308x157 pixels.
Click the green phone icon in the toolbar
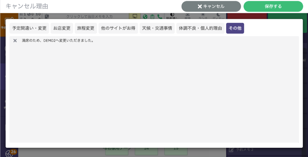pos(160,17)
